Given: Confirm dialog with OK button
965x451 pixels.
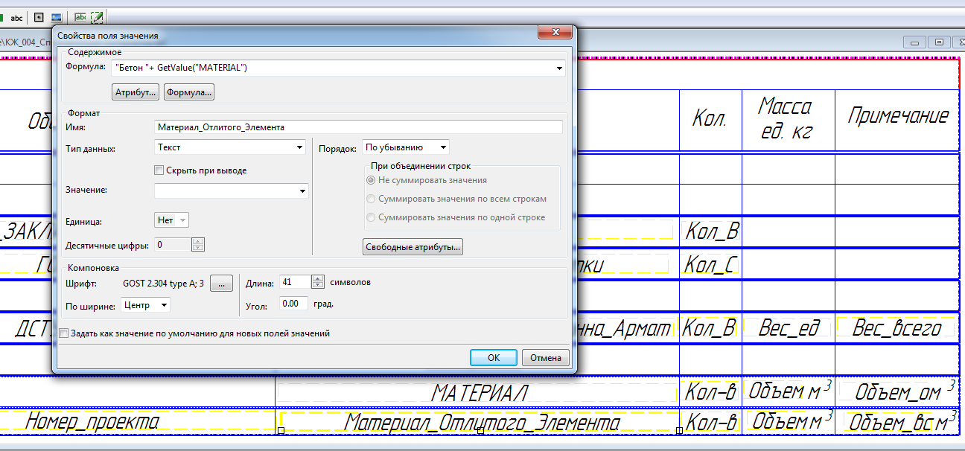Looking at the screenshot, I should [494, 358].
